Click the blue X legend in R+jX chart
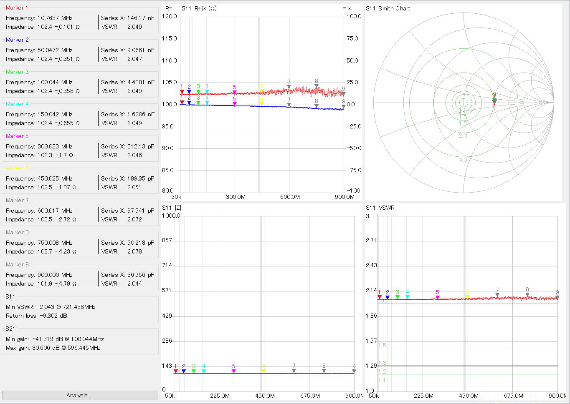Viewport: 570px width, 404px height. [347, 8]
